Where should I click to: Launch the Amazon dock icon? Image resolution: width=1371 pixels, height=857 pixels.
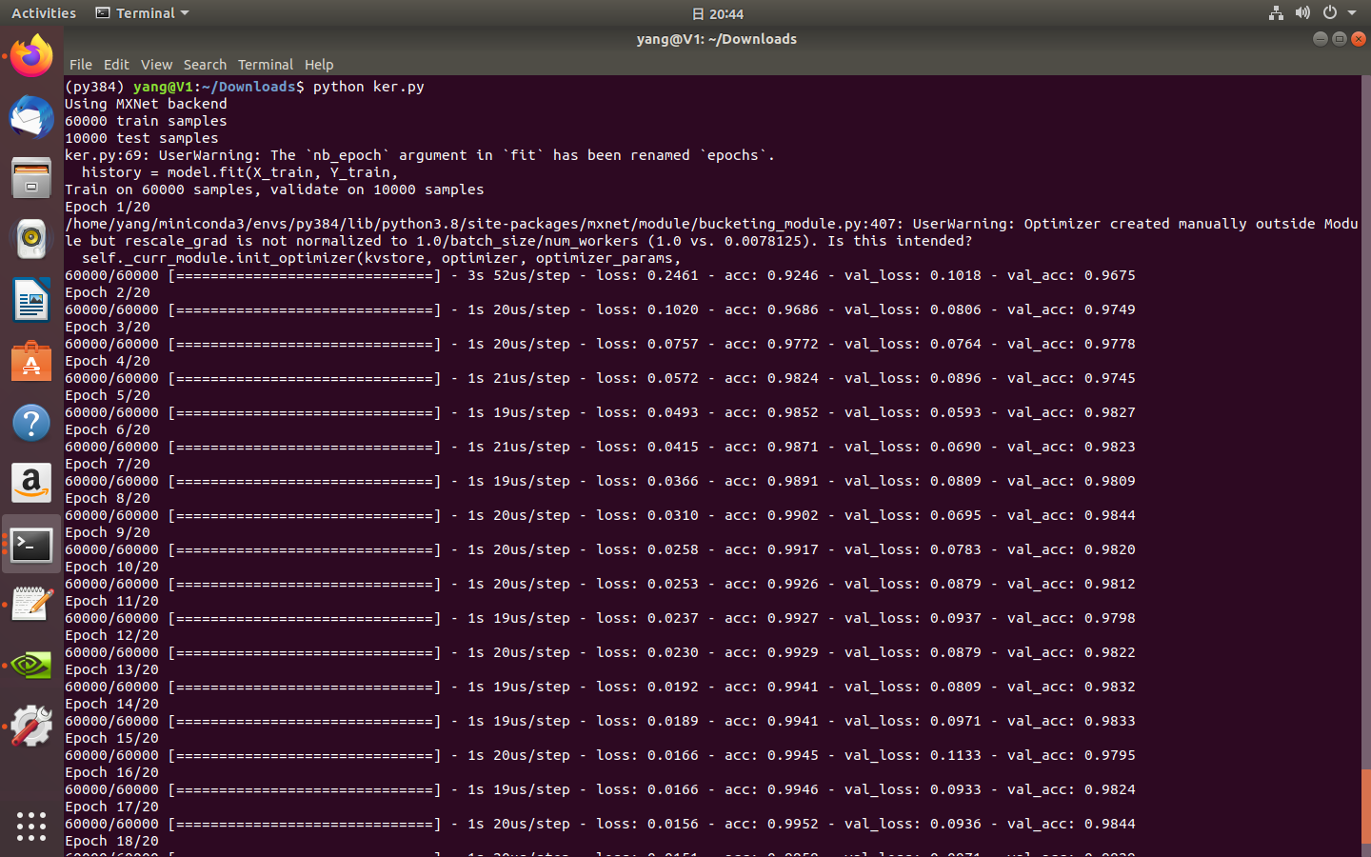31,484
